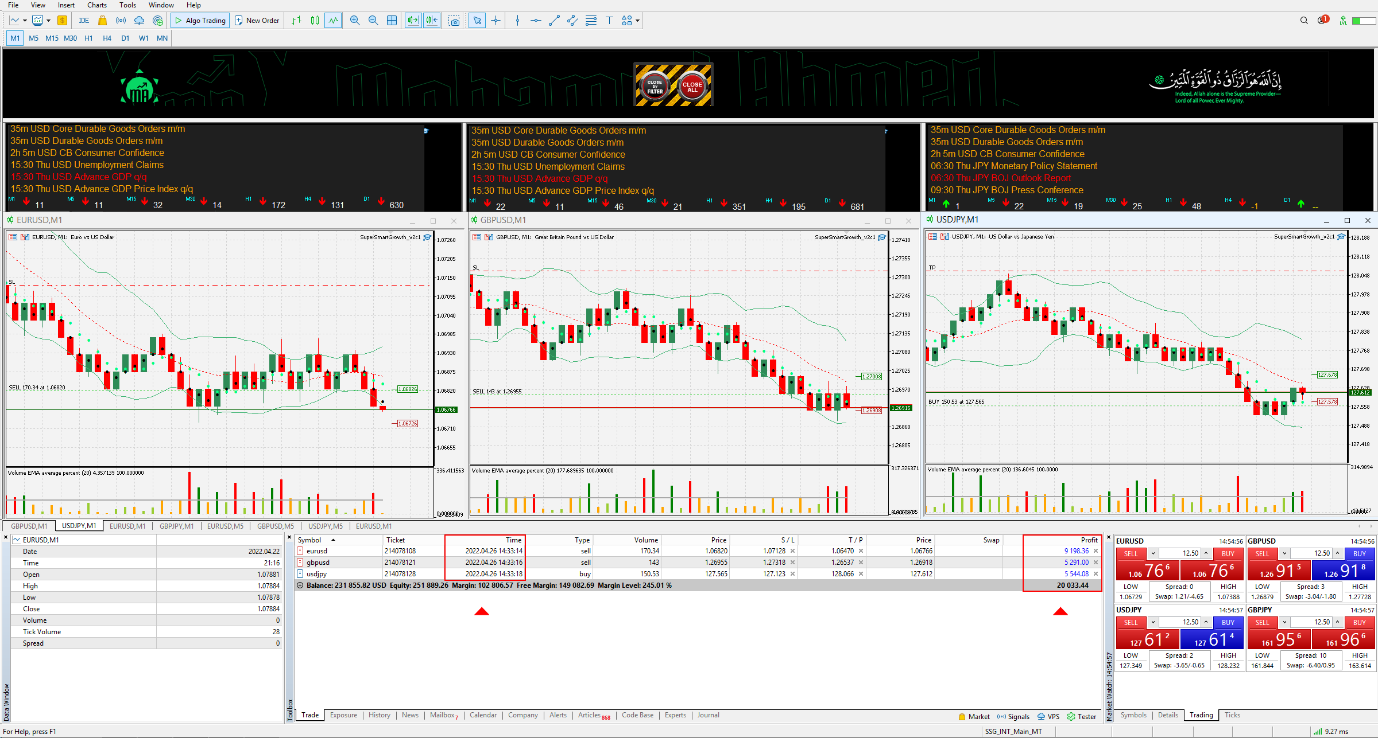Switch chart to candlesticks view
1378x738 pixels.
[315, 21]
